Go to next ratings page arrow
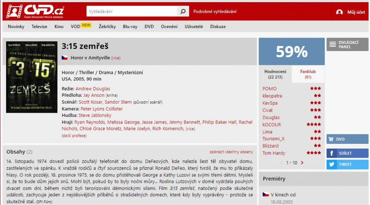This screenshot has width=370, height=205. coord(302,163)
